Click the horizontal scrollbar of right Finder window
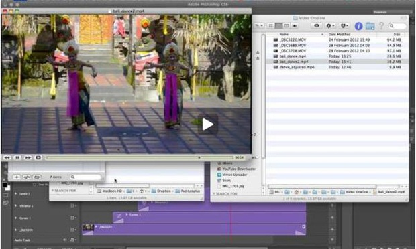The width and height of the screenshot is (416, 249). pyautogui.click(x=322, y=187)
